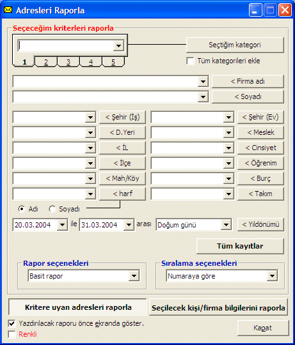Click the Kapat button
Screen dimensions: 295x345
(x=263, y=328)
